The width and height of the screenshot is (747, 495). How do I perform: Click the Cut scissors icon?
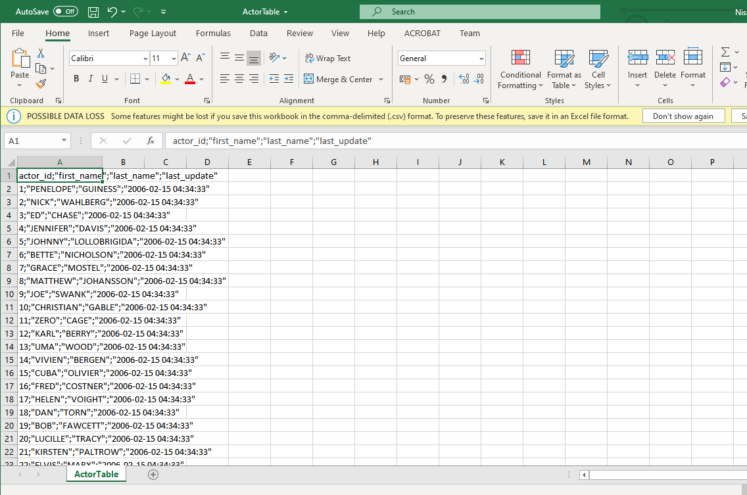41,53
